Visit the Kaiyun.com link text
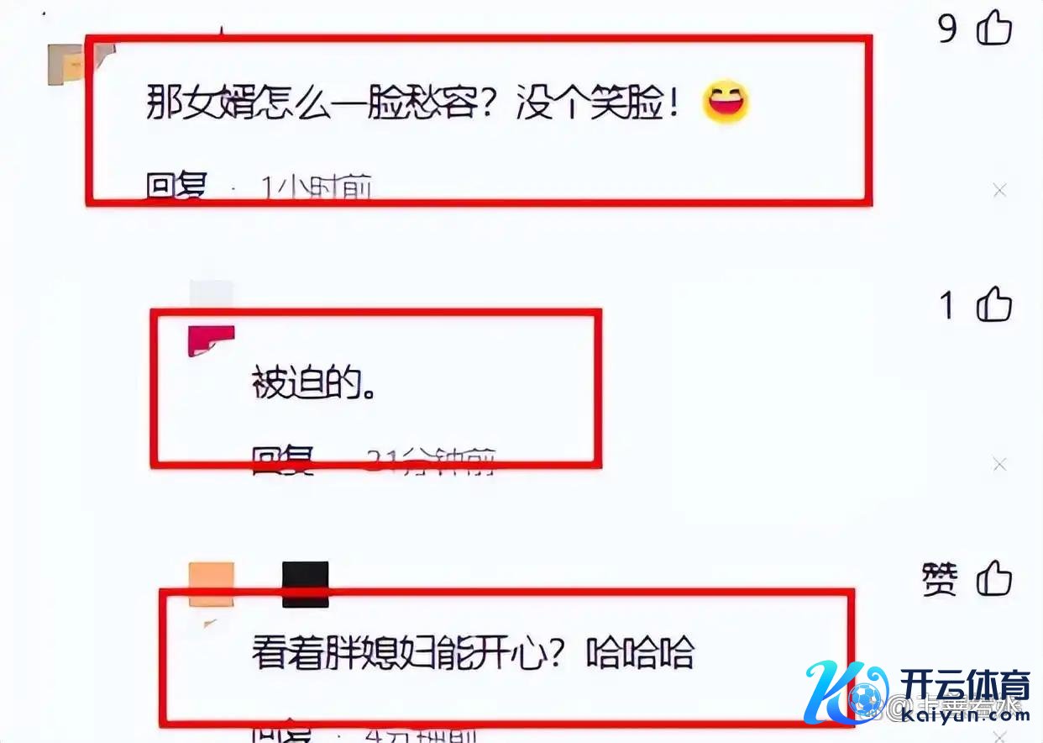Viewport: 1043px width, 743px height. [967, 714]
